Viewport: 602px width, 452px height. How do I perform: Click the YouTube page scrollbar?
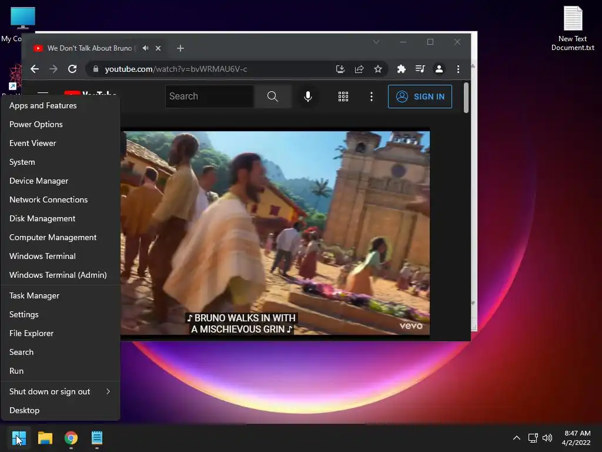[x=466, y=98]
